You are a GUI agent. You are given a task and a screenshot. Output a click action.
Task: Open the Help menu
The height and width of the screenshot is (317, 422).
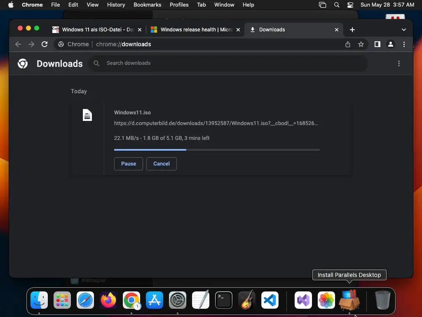(x=248, y=5)
